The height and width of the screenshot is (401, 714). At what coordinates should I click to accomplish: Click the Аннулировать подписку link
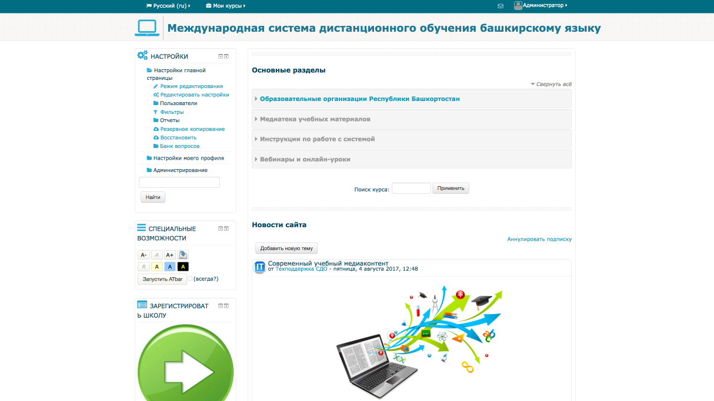[539, 239]
